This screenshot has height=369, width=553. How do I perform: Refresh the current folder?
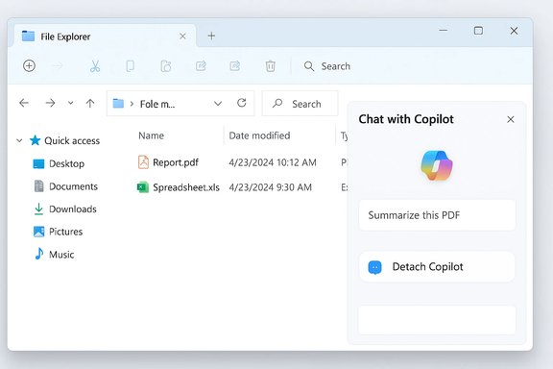click(x=242, y=103)
